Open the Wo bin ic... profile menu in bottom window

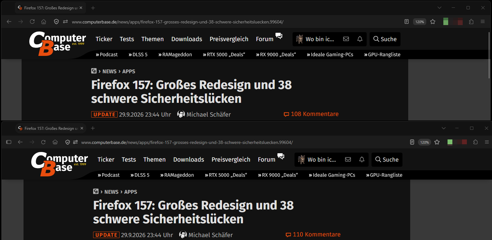pos(317,159)
